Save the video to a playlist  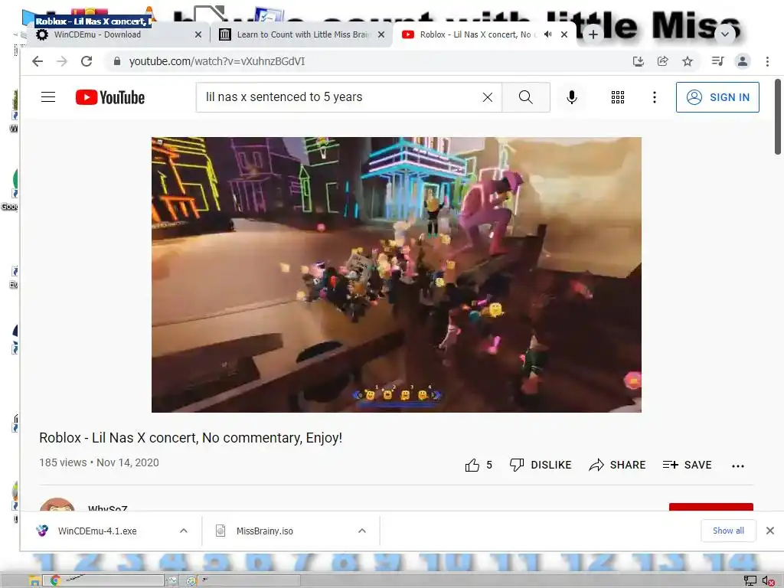[687, 465]
